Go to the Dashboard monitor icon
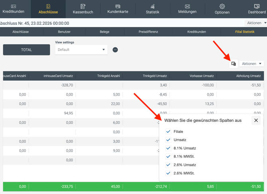 click(x=257, y=6)
